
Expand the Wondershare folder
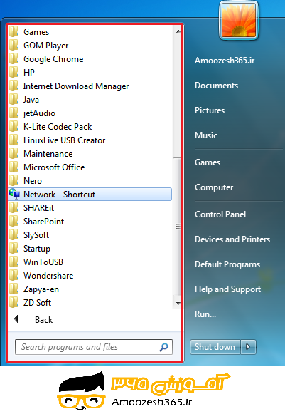[90, 276]
